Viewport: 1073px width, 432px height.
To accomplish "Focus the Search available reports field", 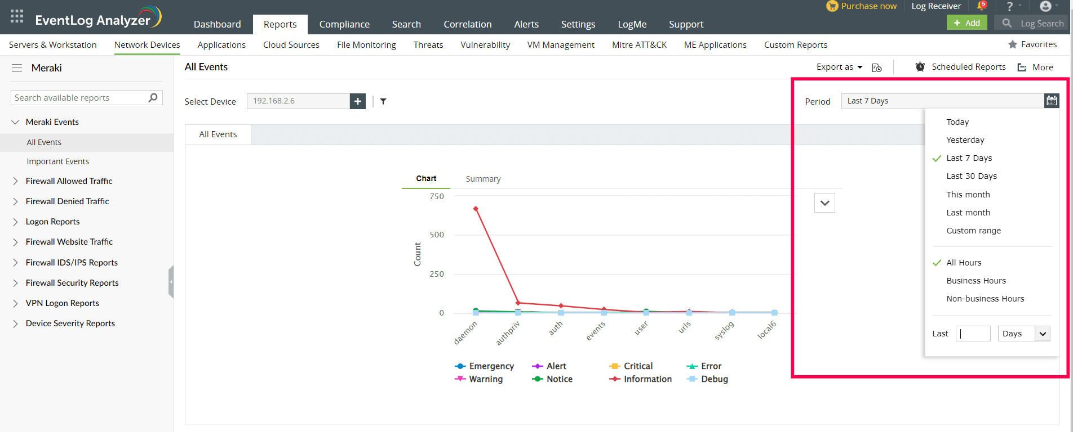I will coord(79,98).
